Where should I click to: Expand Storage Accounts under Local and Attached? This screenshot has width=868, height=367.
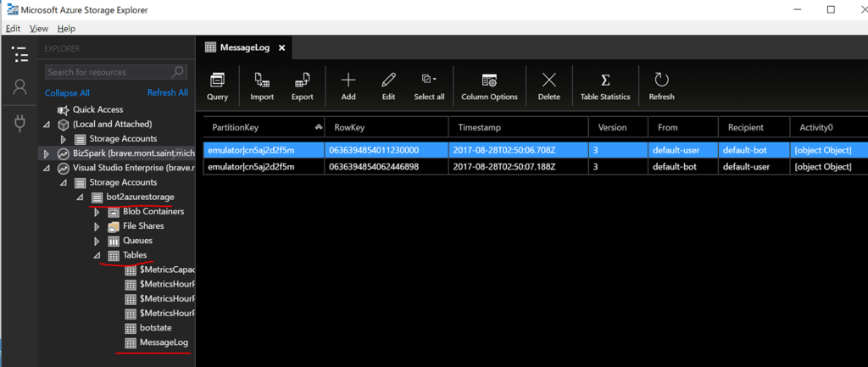tap(63, 139)
